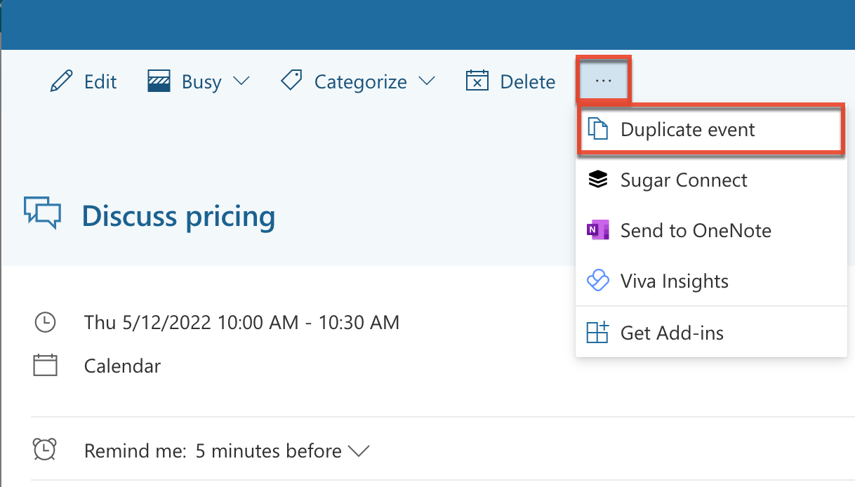Toggle the more options ellipsis button
The image size is (855, 487).
[604, 81]
